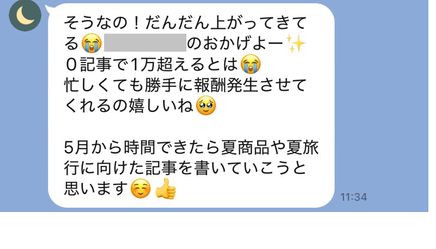The image size is (436, 249).
Task: Click the のおかげよー text
Action: tap(235, 43)
